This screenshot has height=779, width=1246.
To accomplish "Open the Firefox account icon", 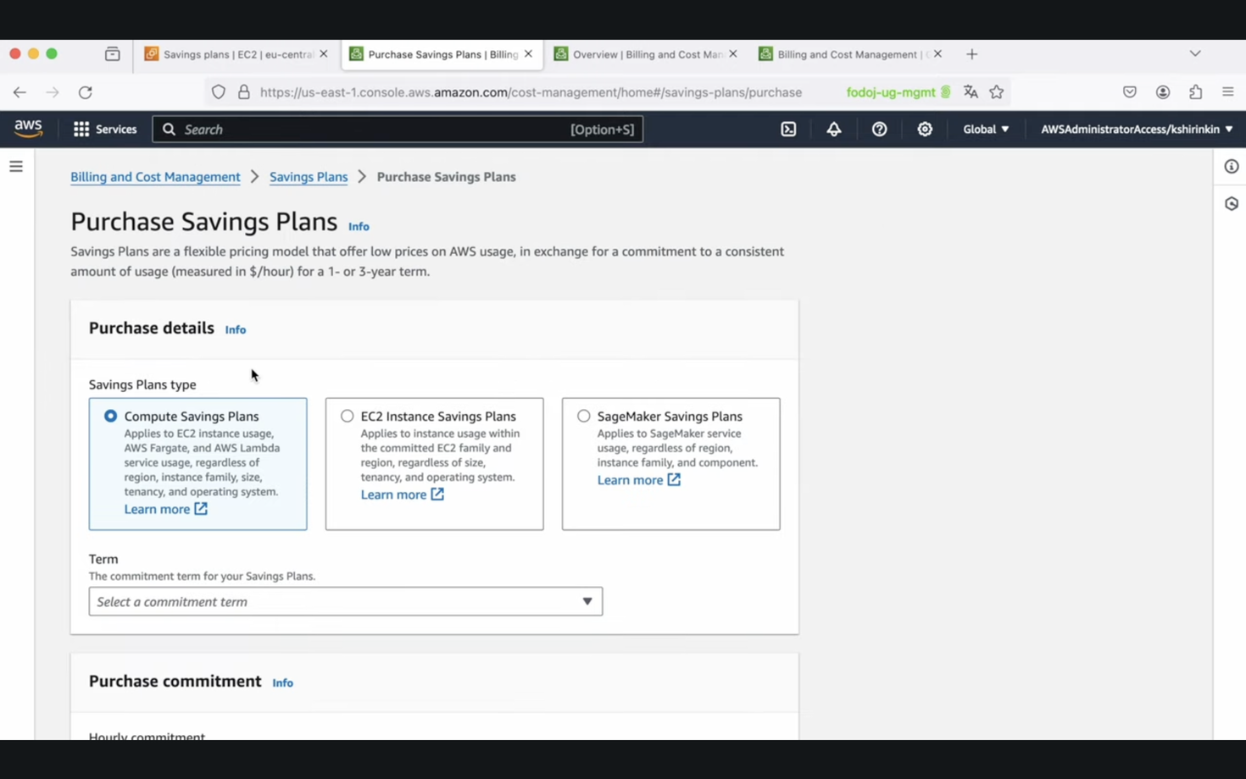I will (1163, 92).
